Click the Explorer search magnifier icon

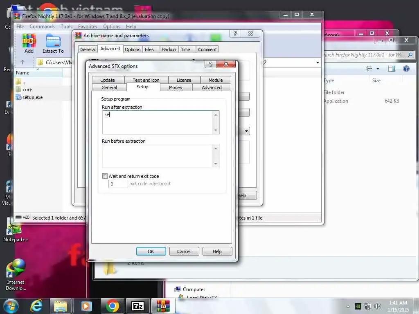coord(410,55)
